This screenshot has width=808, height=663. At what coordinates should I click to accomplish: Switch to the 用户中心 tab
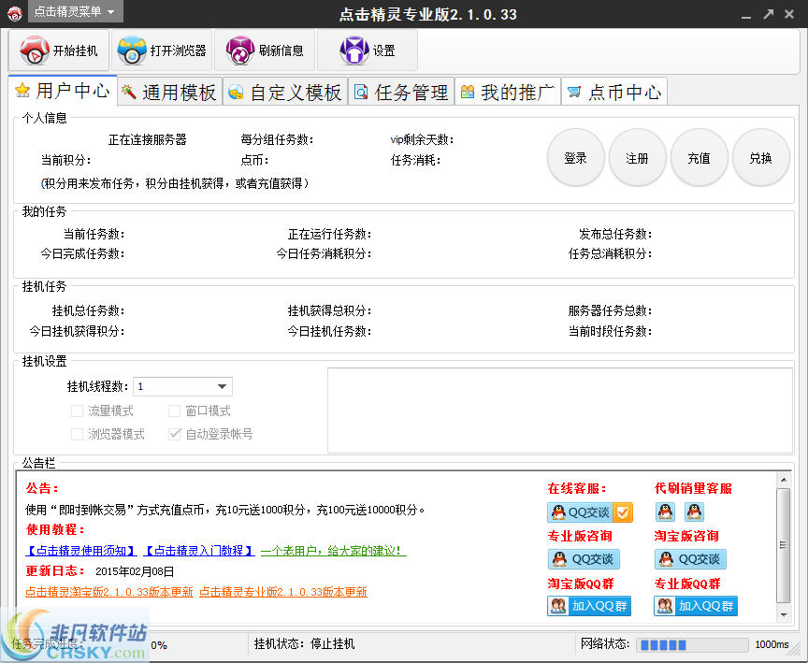63,92
